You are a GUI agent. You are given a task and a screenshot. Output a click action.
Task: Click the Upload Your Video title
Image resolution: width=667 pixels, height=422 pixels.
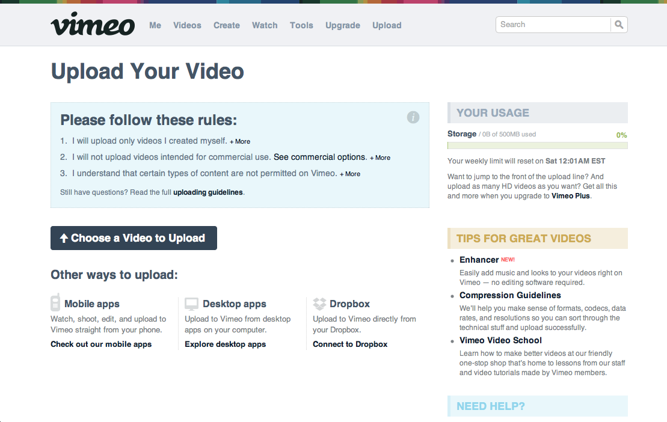(x=147, y=72)
